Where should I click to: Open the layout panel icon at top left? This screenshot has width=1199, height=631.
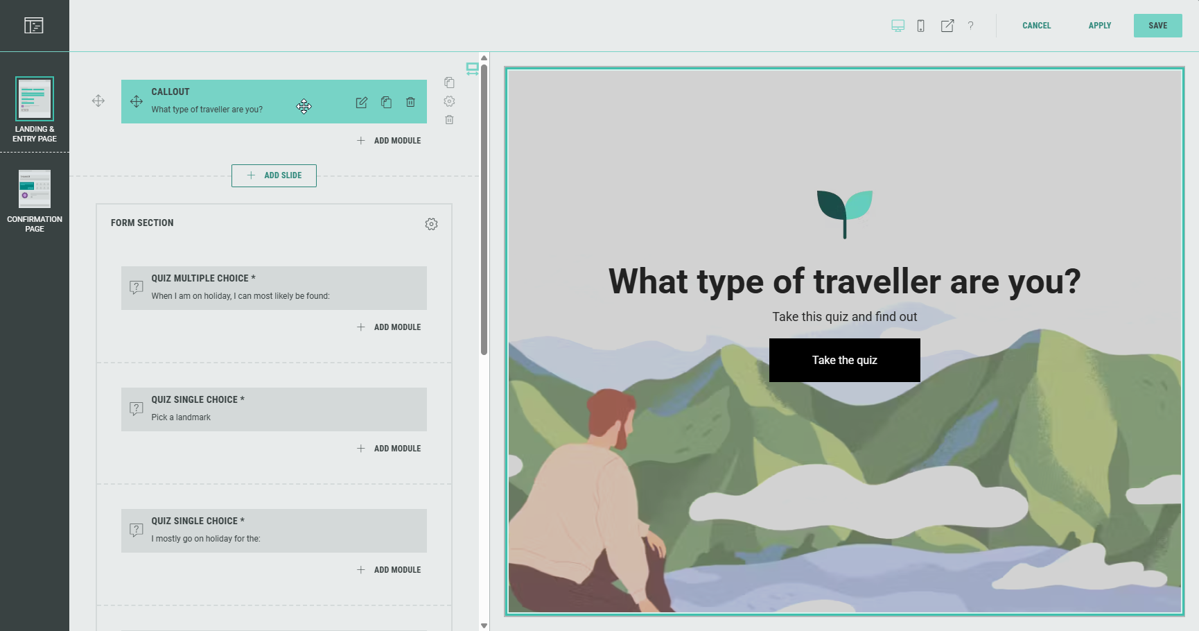tap(34, 26)
